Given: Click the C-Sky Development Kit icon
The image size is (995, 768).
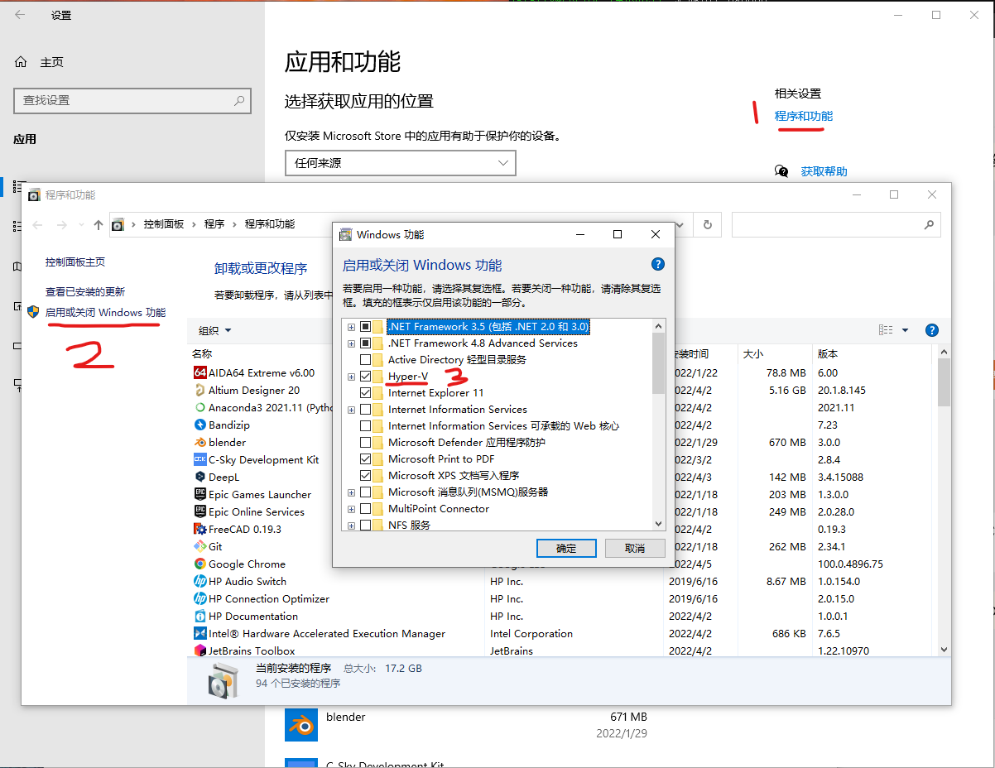Looking at the screenshot, I should (x=199, y=459).
